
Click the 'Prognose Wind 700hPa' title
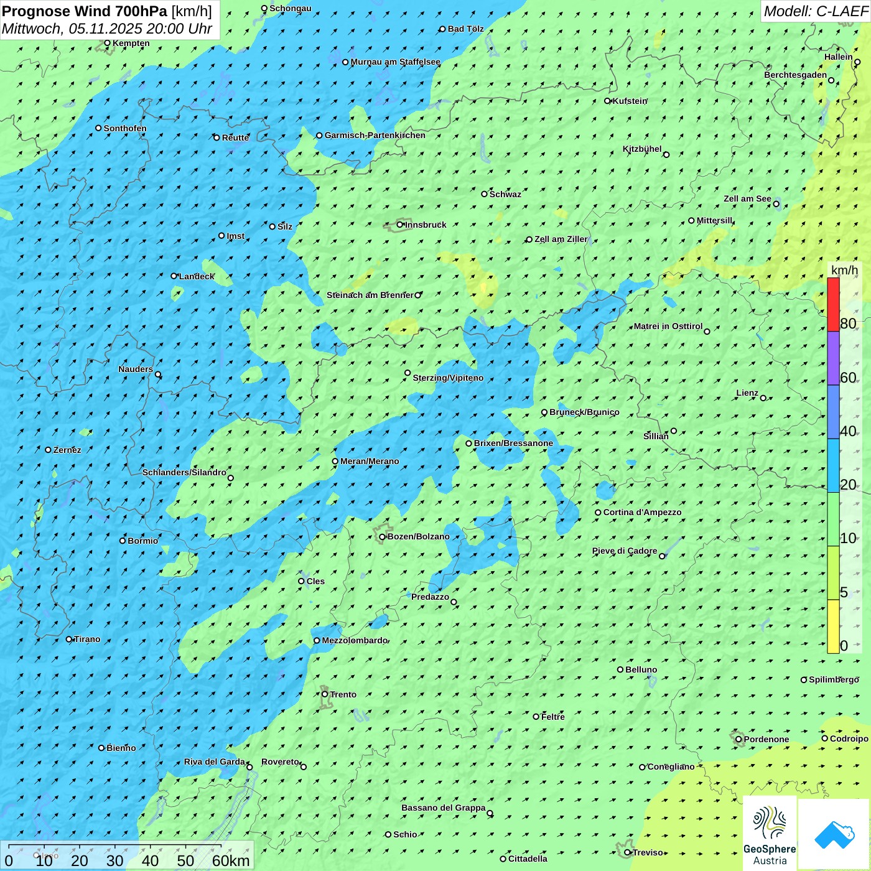[x=85, y=11]
